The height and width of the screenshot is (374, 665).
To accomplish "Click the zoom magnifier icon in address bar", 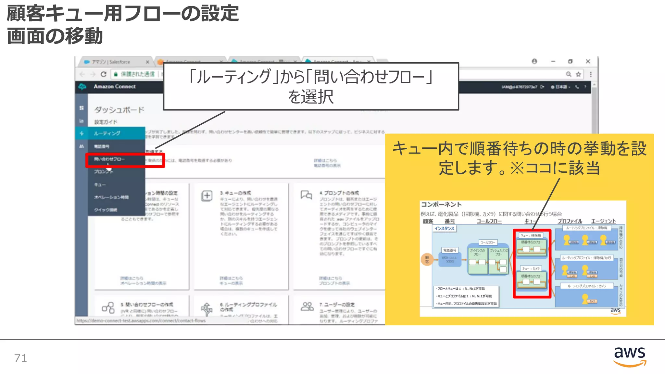I will [x=569, y=74].
